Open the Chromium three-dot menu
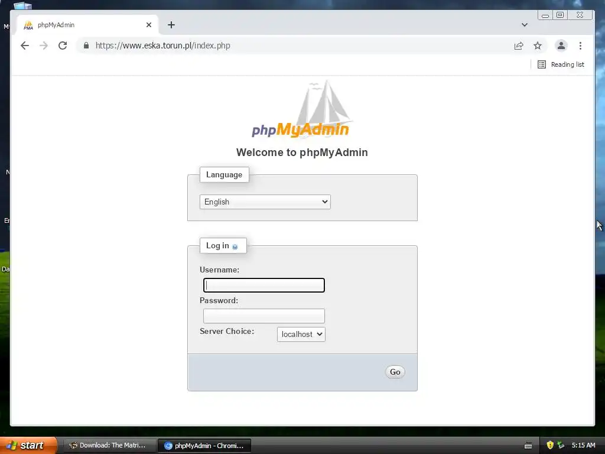The image size is (605, 454). pyautogui.click(x=580, y=46)
